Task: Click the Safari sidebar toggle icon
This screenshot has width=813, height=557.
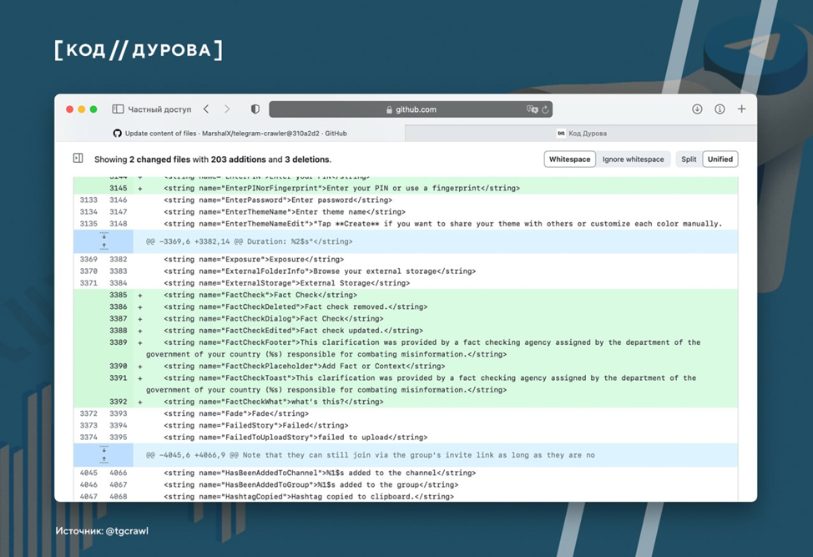Action: [x=119, y=109]
